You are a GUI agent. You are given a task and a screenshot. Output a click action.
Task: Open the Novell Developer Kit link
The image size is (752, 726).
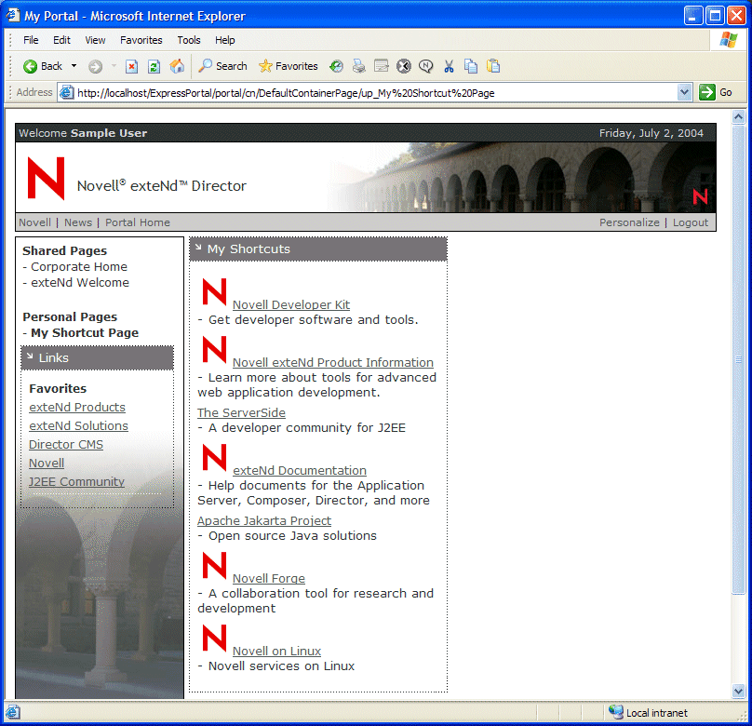coord(291,305)
